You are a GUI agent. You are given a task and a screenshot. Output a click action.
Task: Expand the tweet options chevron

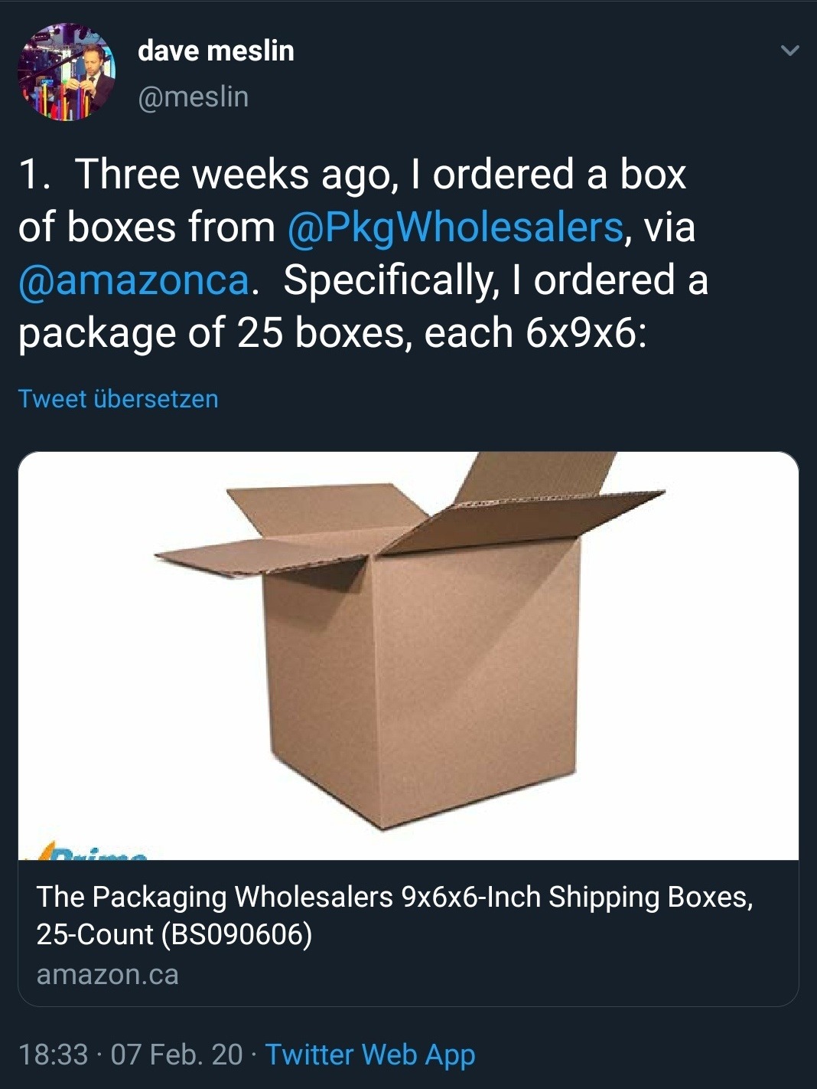789,51
